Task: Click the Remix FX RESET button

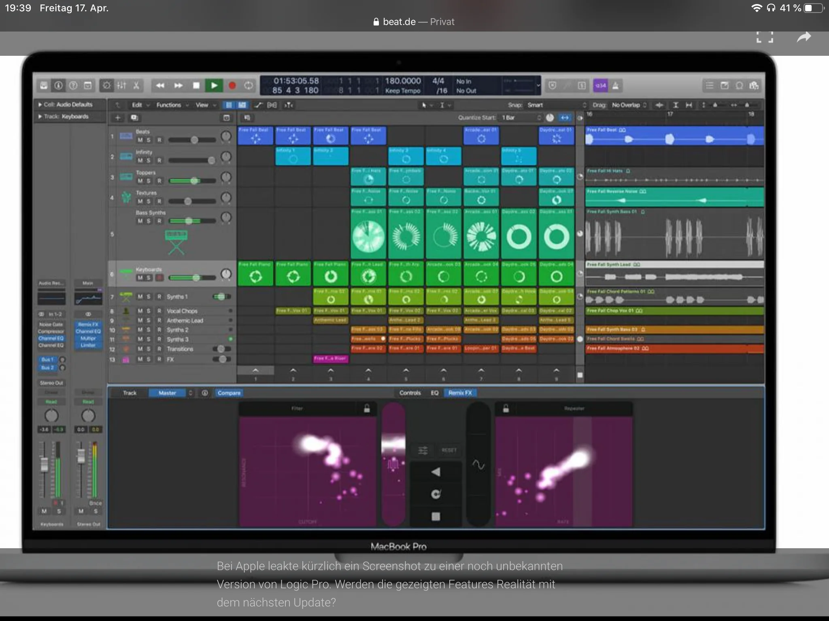Action: (449, 450)
